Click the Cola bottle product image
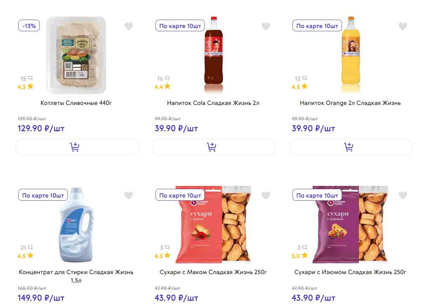This screenshot has width=421, height=306. click(213, 55)
